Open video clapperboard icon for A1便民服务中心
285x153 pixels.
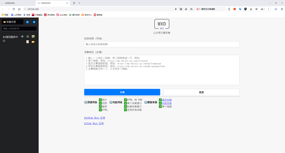[x=28, y=37]
